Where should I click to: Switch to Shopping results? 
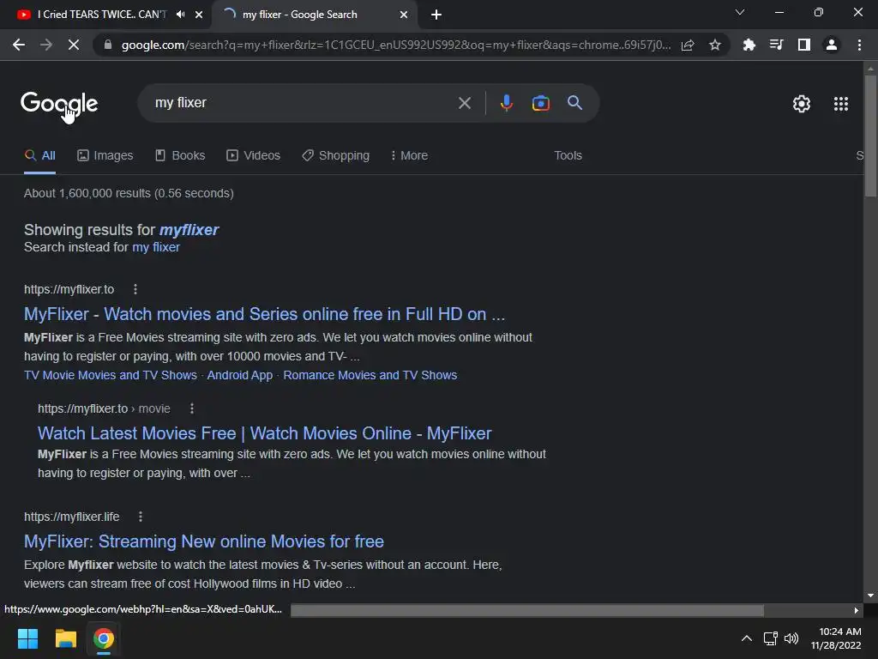click(335, 155)
